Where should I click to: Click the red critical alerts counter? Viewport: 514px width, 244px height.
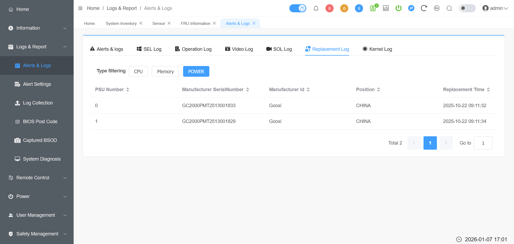coord(329,8)
